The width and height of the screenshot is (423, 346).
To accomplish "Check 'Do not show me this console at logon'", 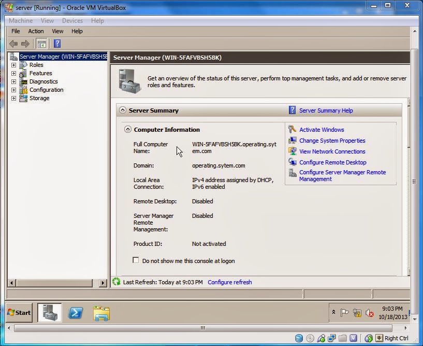I will coord(136,260).
